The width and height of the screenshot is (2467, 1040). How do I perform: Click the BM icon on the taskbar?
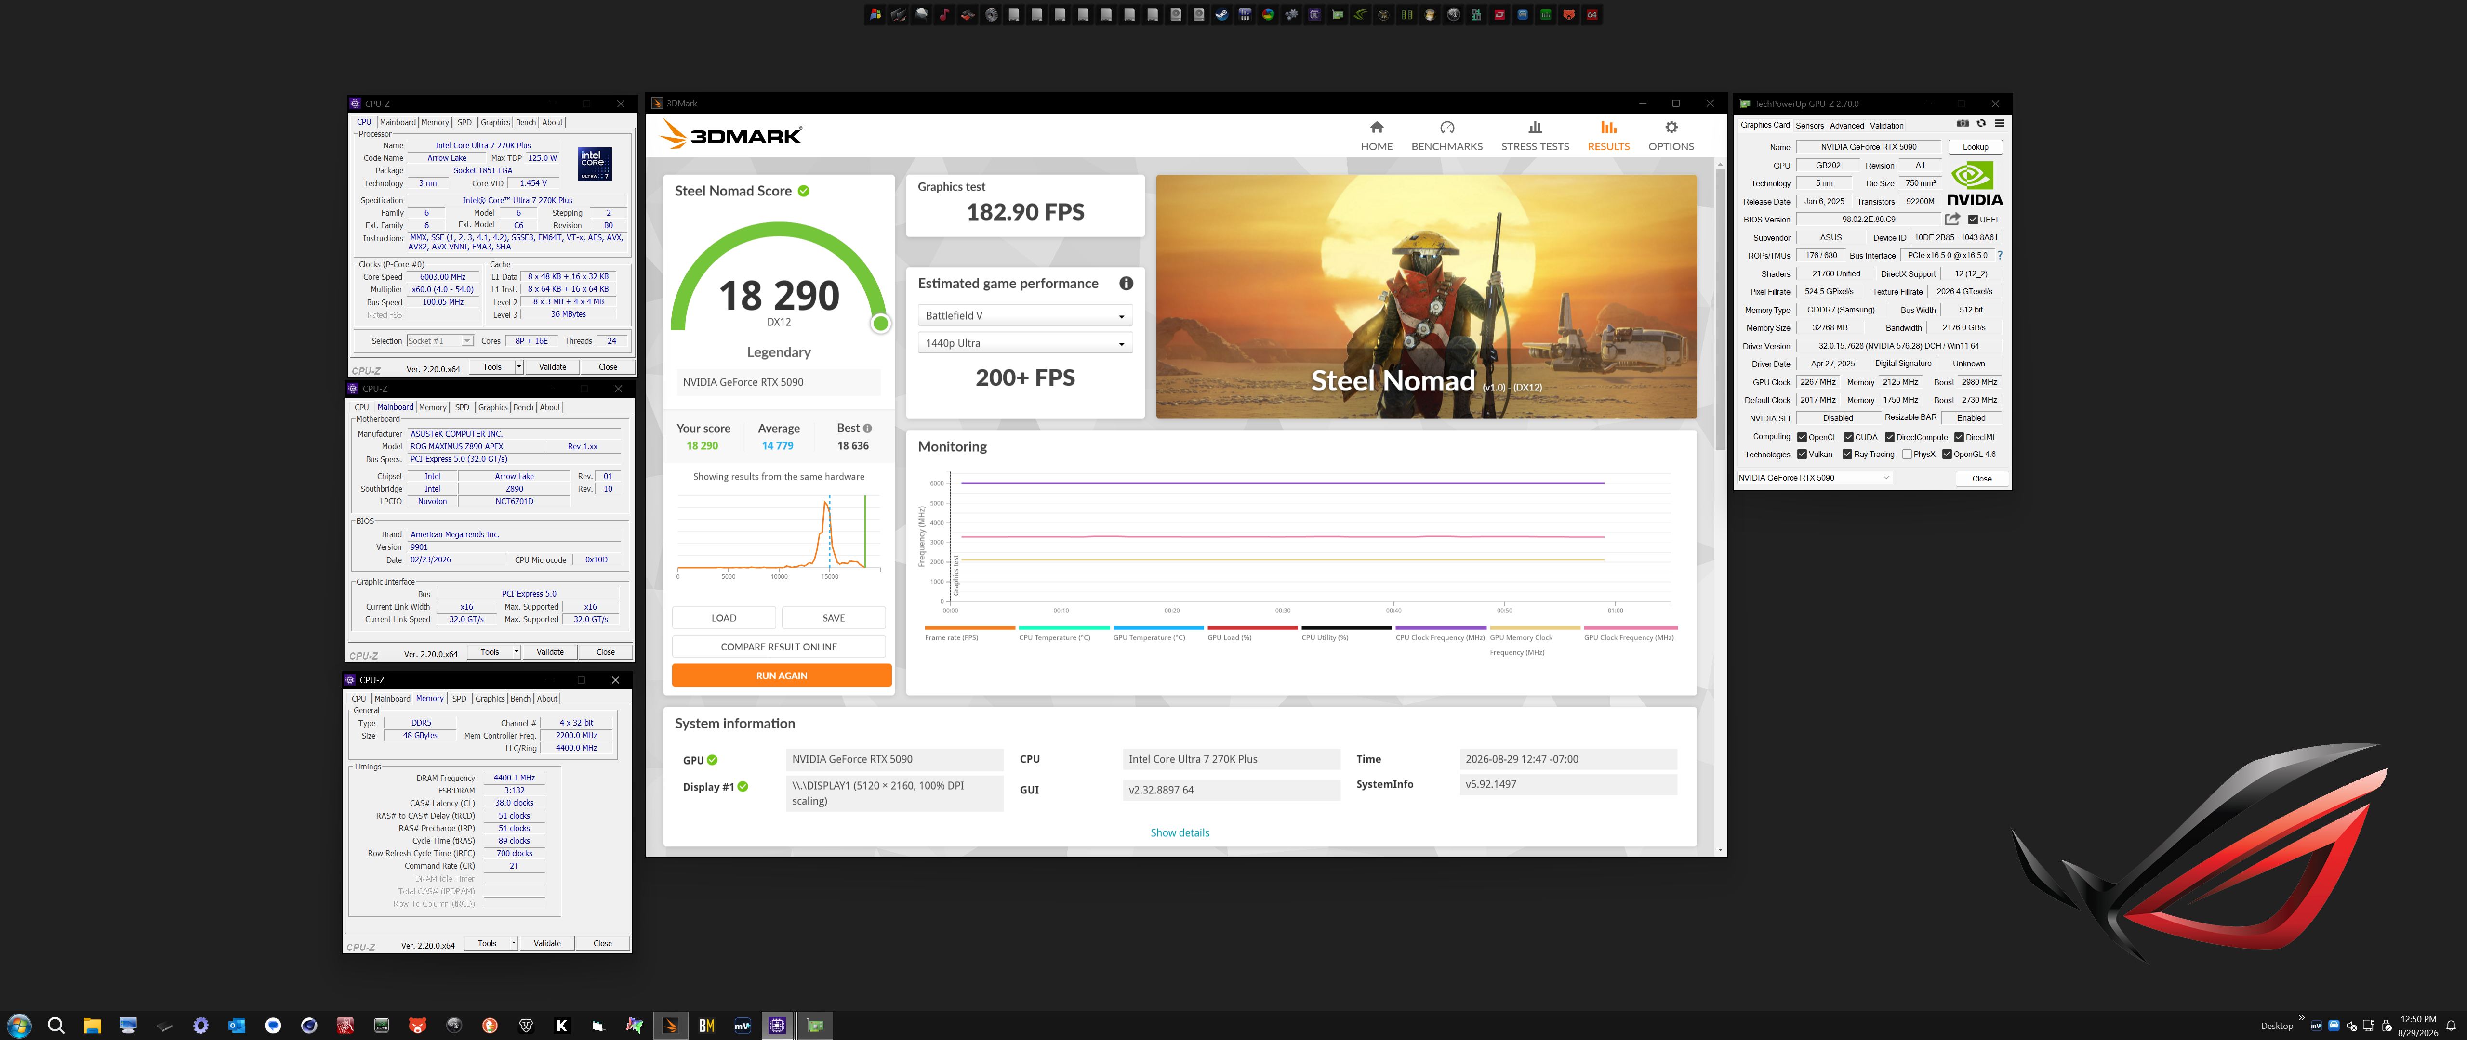coord(707,1026)
